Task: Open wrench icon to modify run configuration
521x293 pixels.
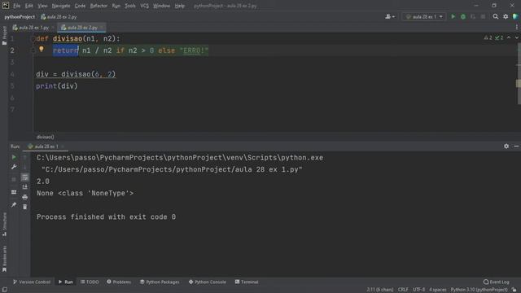Action: (x=14, y=167)
